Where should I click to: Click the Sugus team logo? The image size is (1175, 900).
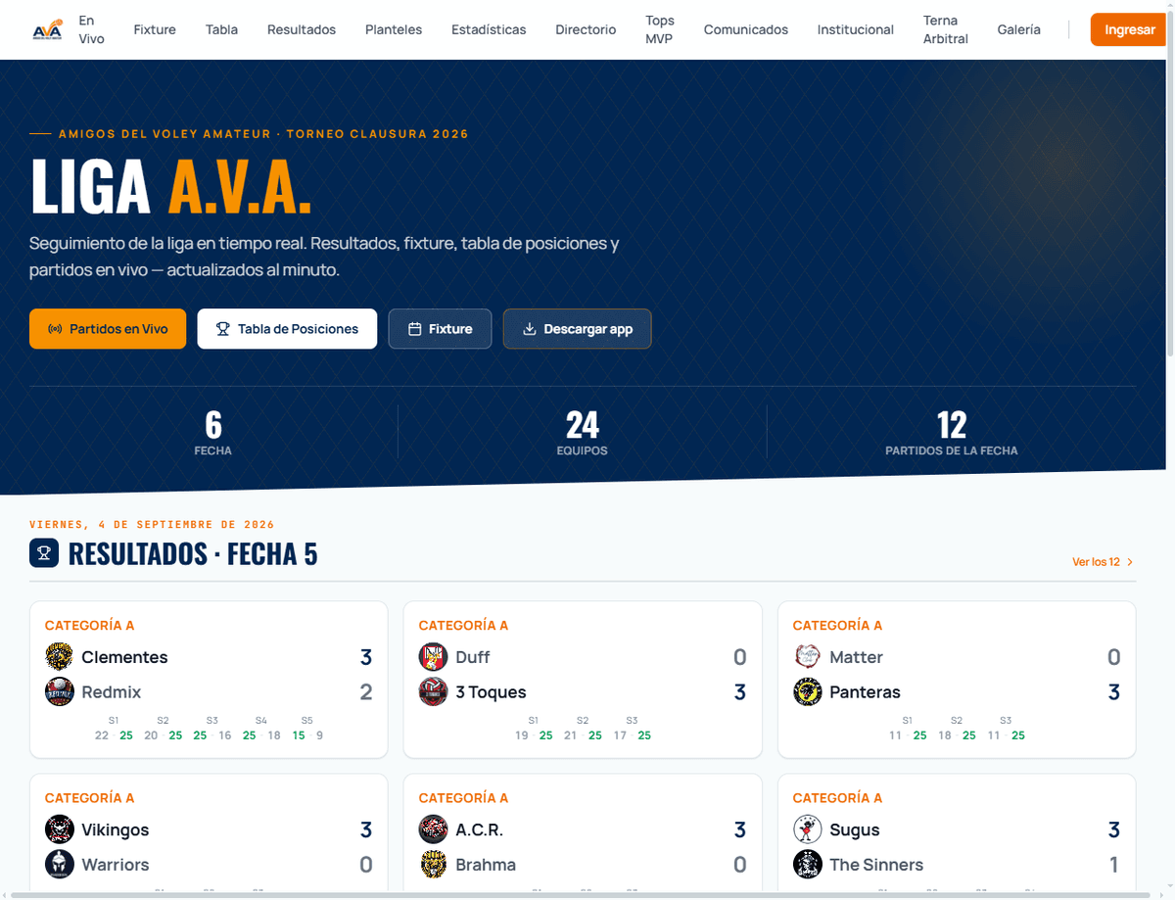point(808,829)
